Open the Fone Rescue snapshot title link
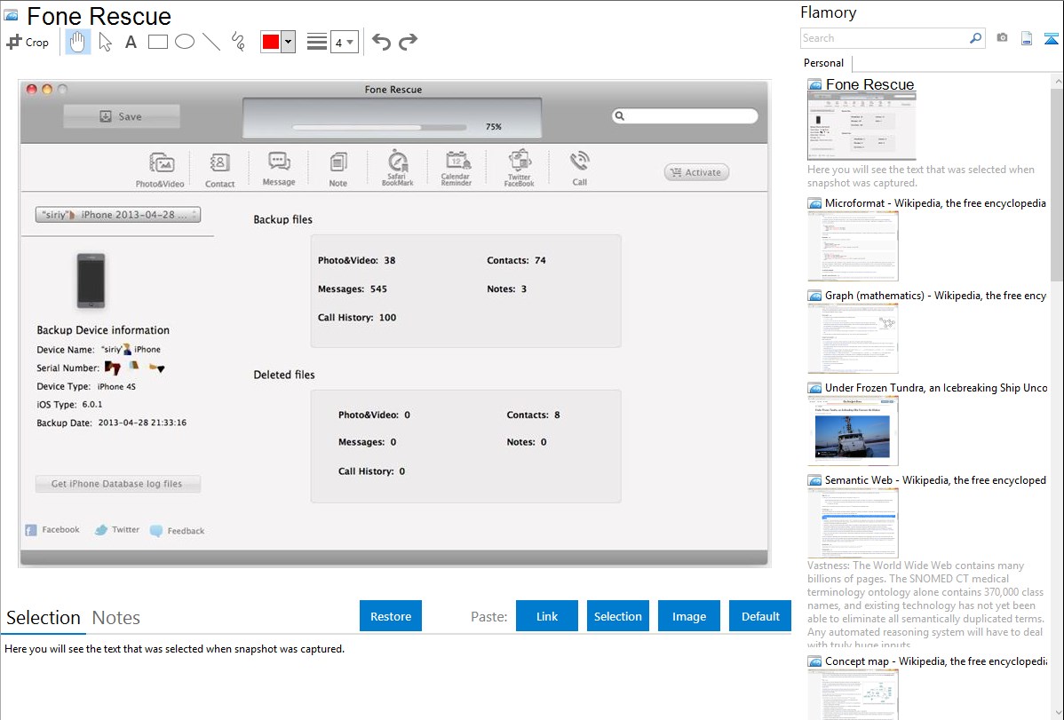Screen dimensions: 1064x720 point(869,84)
